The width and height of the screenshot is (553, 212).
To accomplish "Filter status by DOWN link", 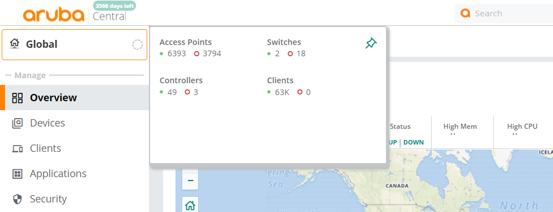I will (x=413, y=142).
